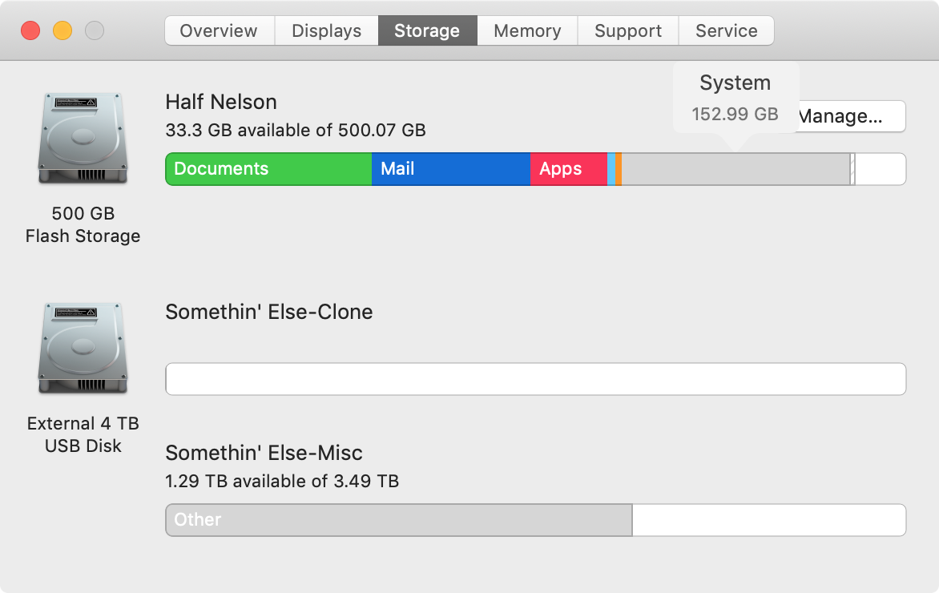Go to the Memory tab
The image size is (939, 593).
click(x=528, y=30)
